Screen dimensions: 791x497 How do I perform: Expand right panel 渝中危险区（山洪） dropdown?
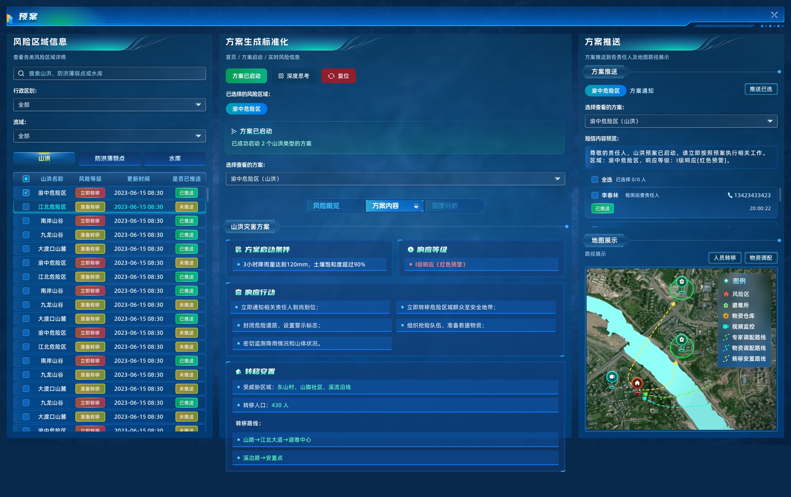click(681, 121)
